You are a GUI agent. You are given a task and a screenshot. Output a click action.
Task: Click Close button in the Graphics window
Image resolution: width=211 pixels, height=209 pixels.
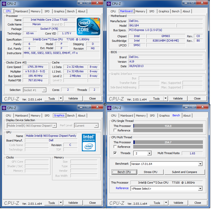[92, 203]
